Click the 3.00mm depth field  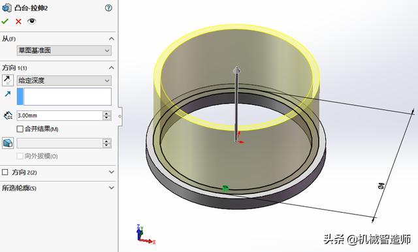tap(59, 116)
